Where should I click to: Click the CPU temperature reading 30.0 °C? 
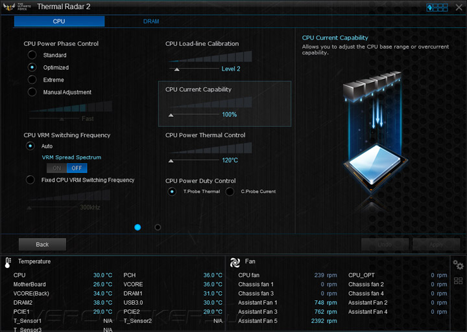click(102, 275)
